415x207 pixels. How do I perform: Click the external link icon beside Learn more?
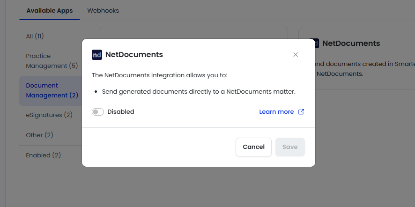tap(301, 112)
